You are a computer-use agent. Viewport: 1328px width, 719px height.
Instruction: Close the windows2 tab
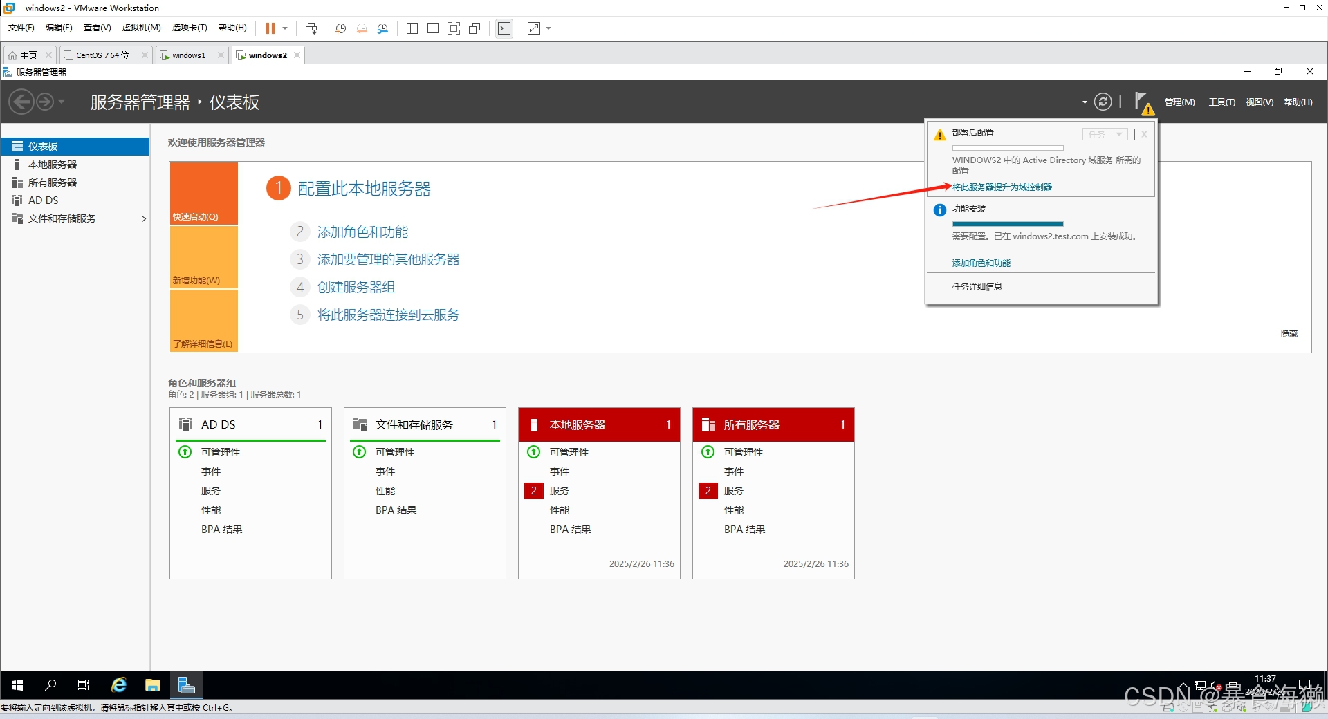pyautogui.click(x=297, y=55)
